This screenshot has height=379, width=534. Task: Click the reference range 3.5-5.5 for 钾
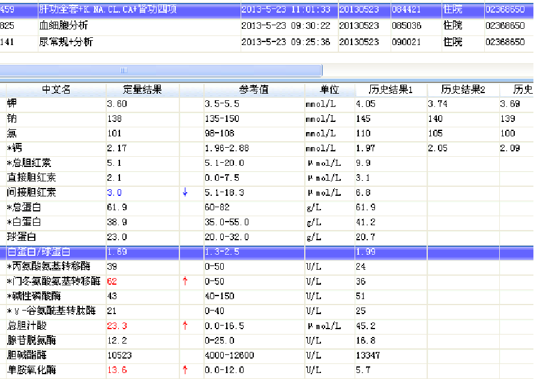[222, 104]
